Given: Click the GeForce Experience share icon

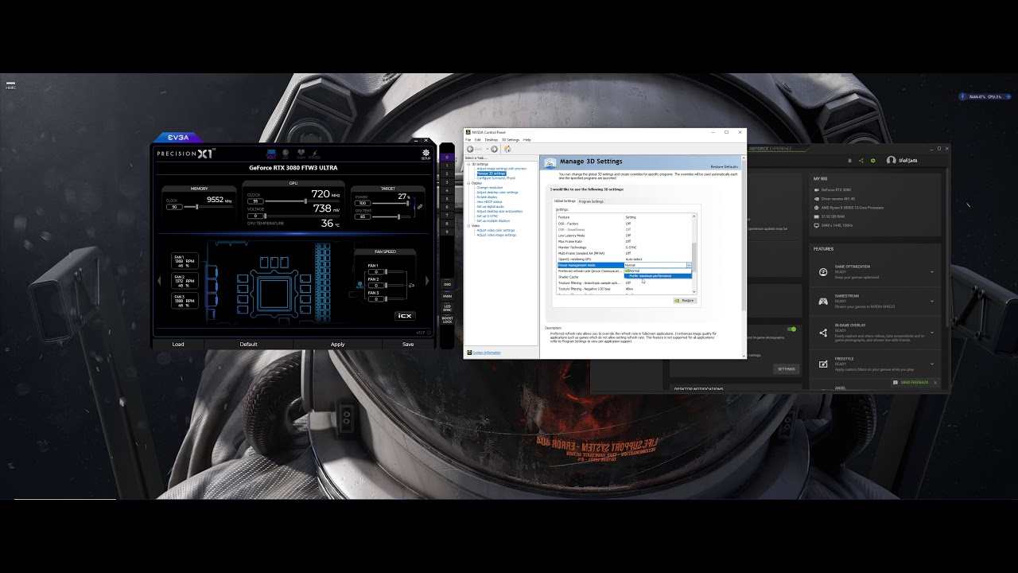Looking at the screenshot, I should coord(861,160).
